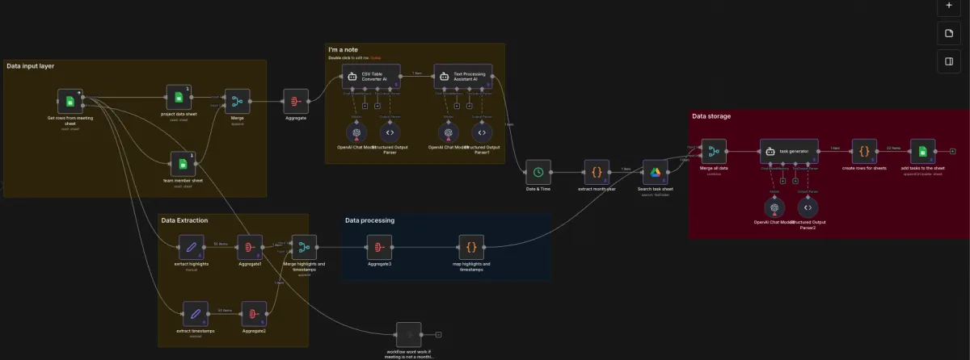
Task: Select the Aggregate3 node in Data processing
Action: [x=379, y=247]
